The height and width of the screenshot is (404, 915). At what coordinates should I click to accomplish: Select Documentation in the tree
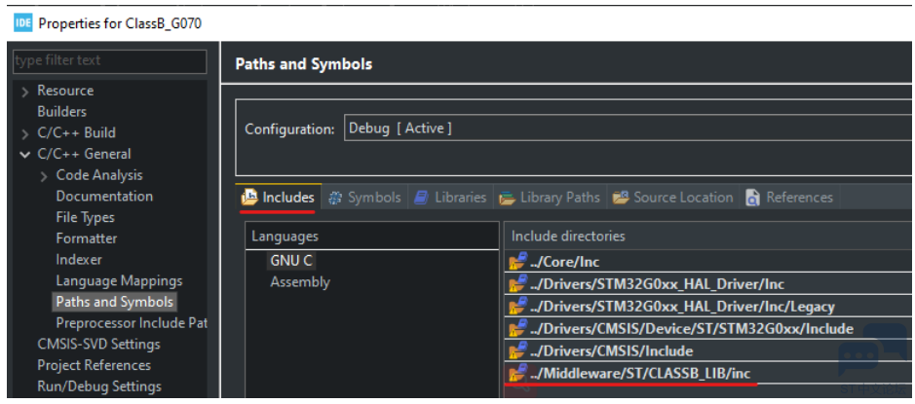104,196
